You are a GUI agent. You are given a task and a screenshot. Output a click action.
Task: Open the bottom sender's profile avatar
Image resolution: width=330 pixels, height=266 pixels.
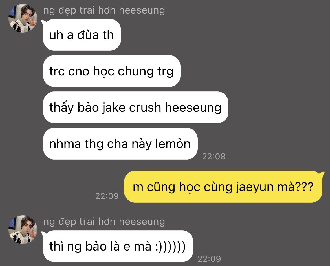(23, 229)
